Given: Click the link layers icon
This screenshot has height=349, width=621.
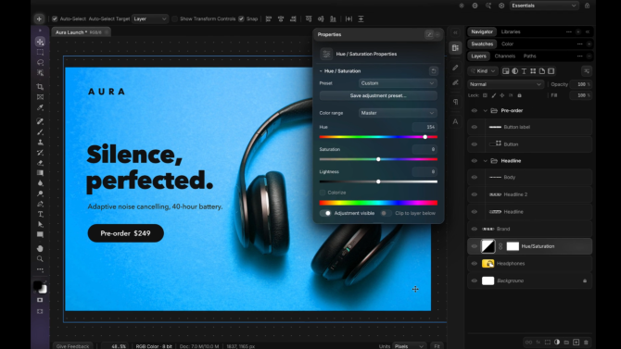Looking at the screenshot, I should click(528, 342).
